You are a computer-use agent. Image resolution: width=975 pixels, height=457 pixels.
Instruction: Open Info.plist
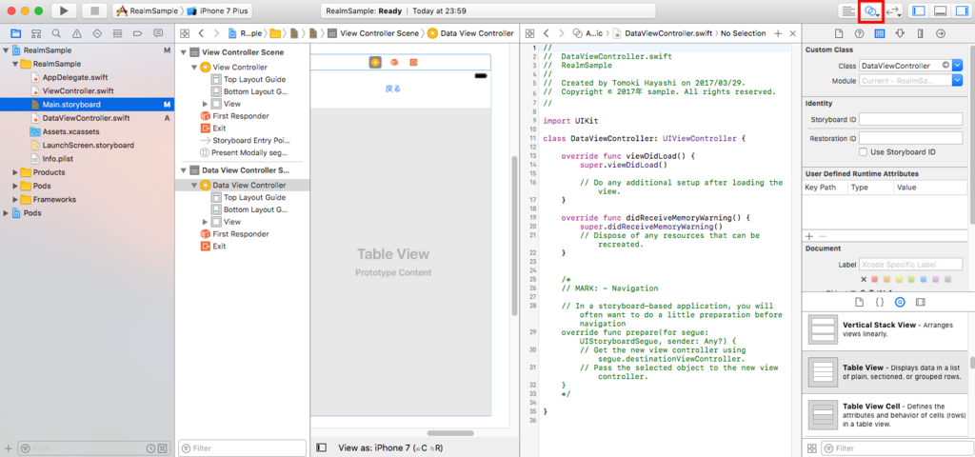58,159
